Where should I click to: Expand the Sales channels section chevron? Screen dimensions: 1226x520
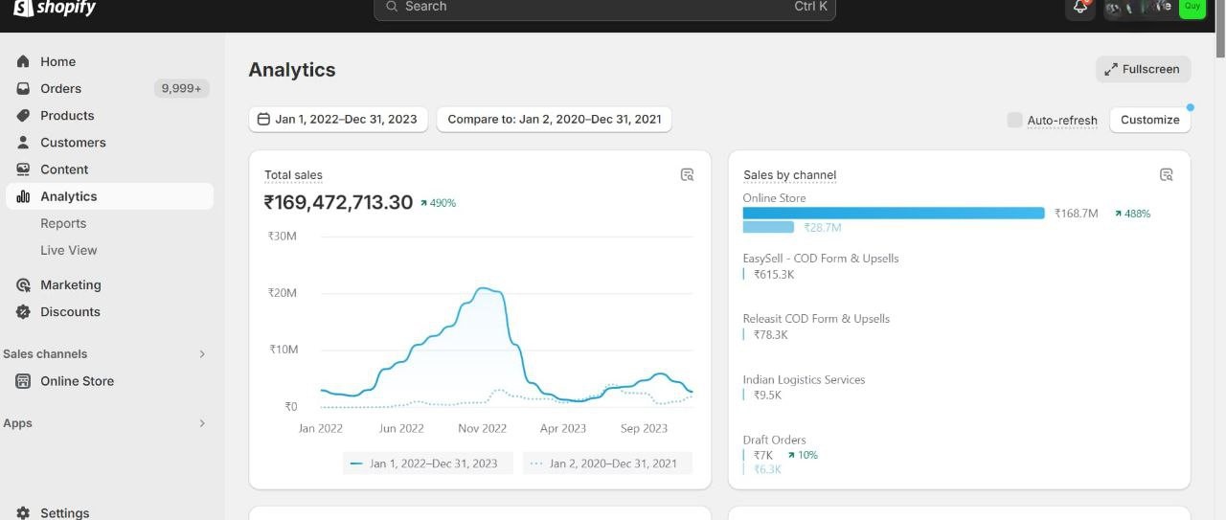click(x=202, y=354)
